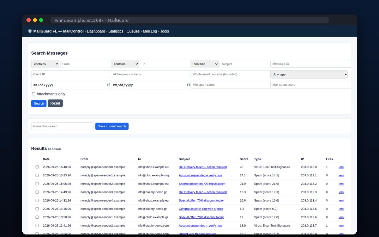Image resolution: width=379 pixels, height=237 pixels.
Task: Select row checkbox for 2026-09-25 13:58:26
Action: click(37, 217)
